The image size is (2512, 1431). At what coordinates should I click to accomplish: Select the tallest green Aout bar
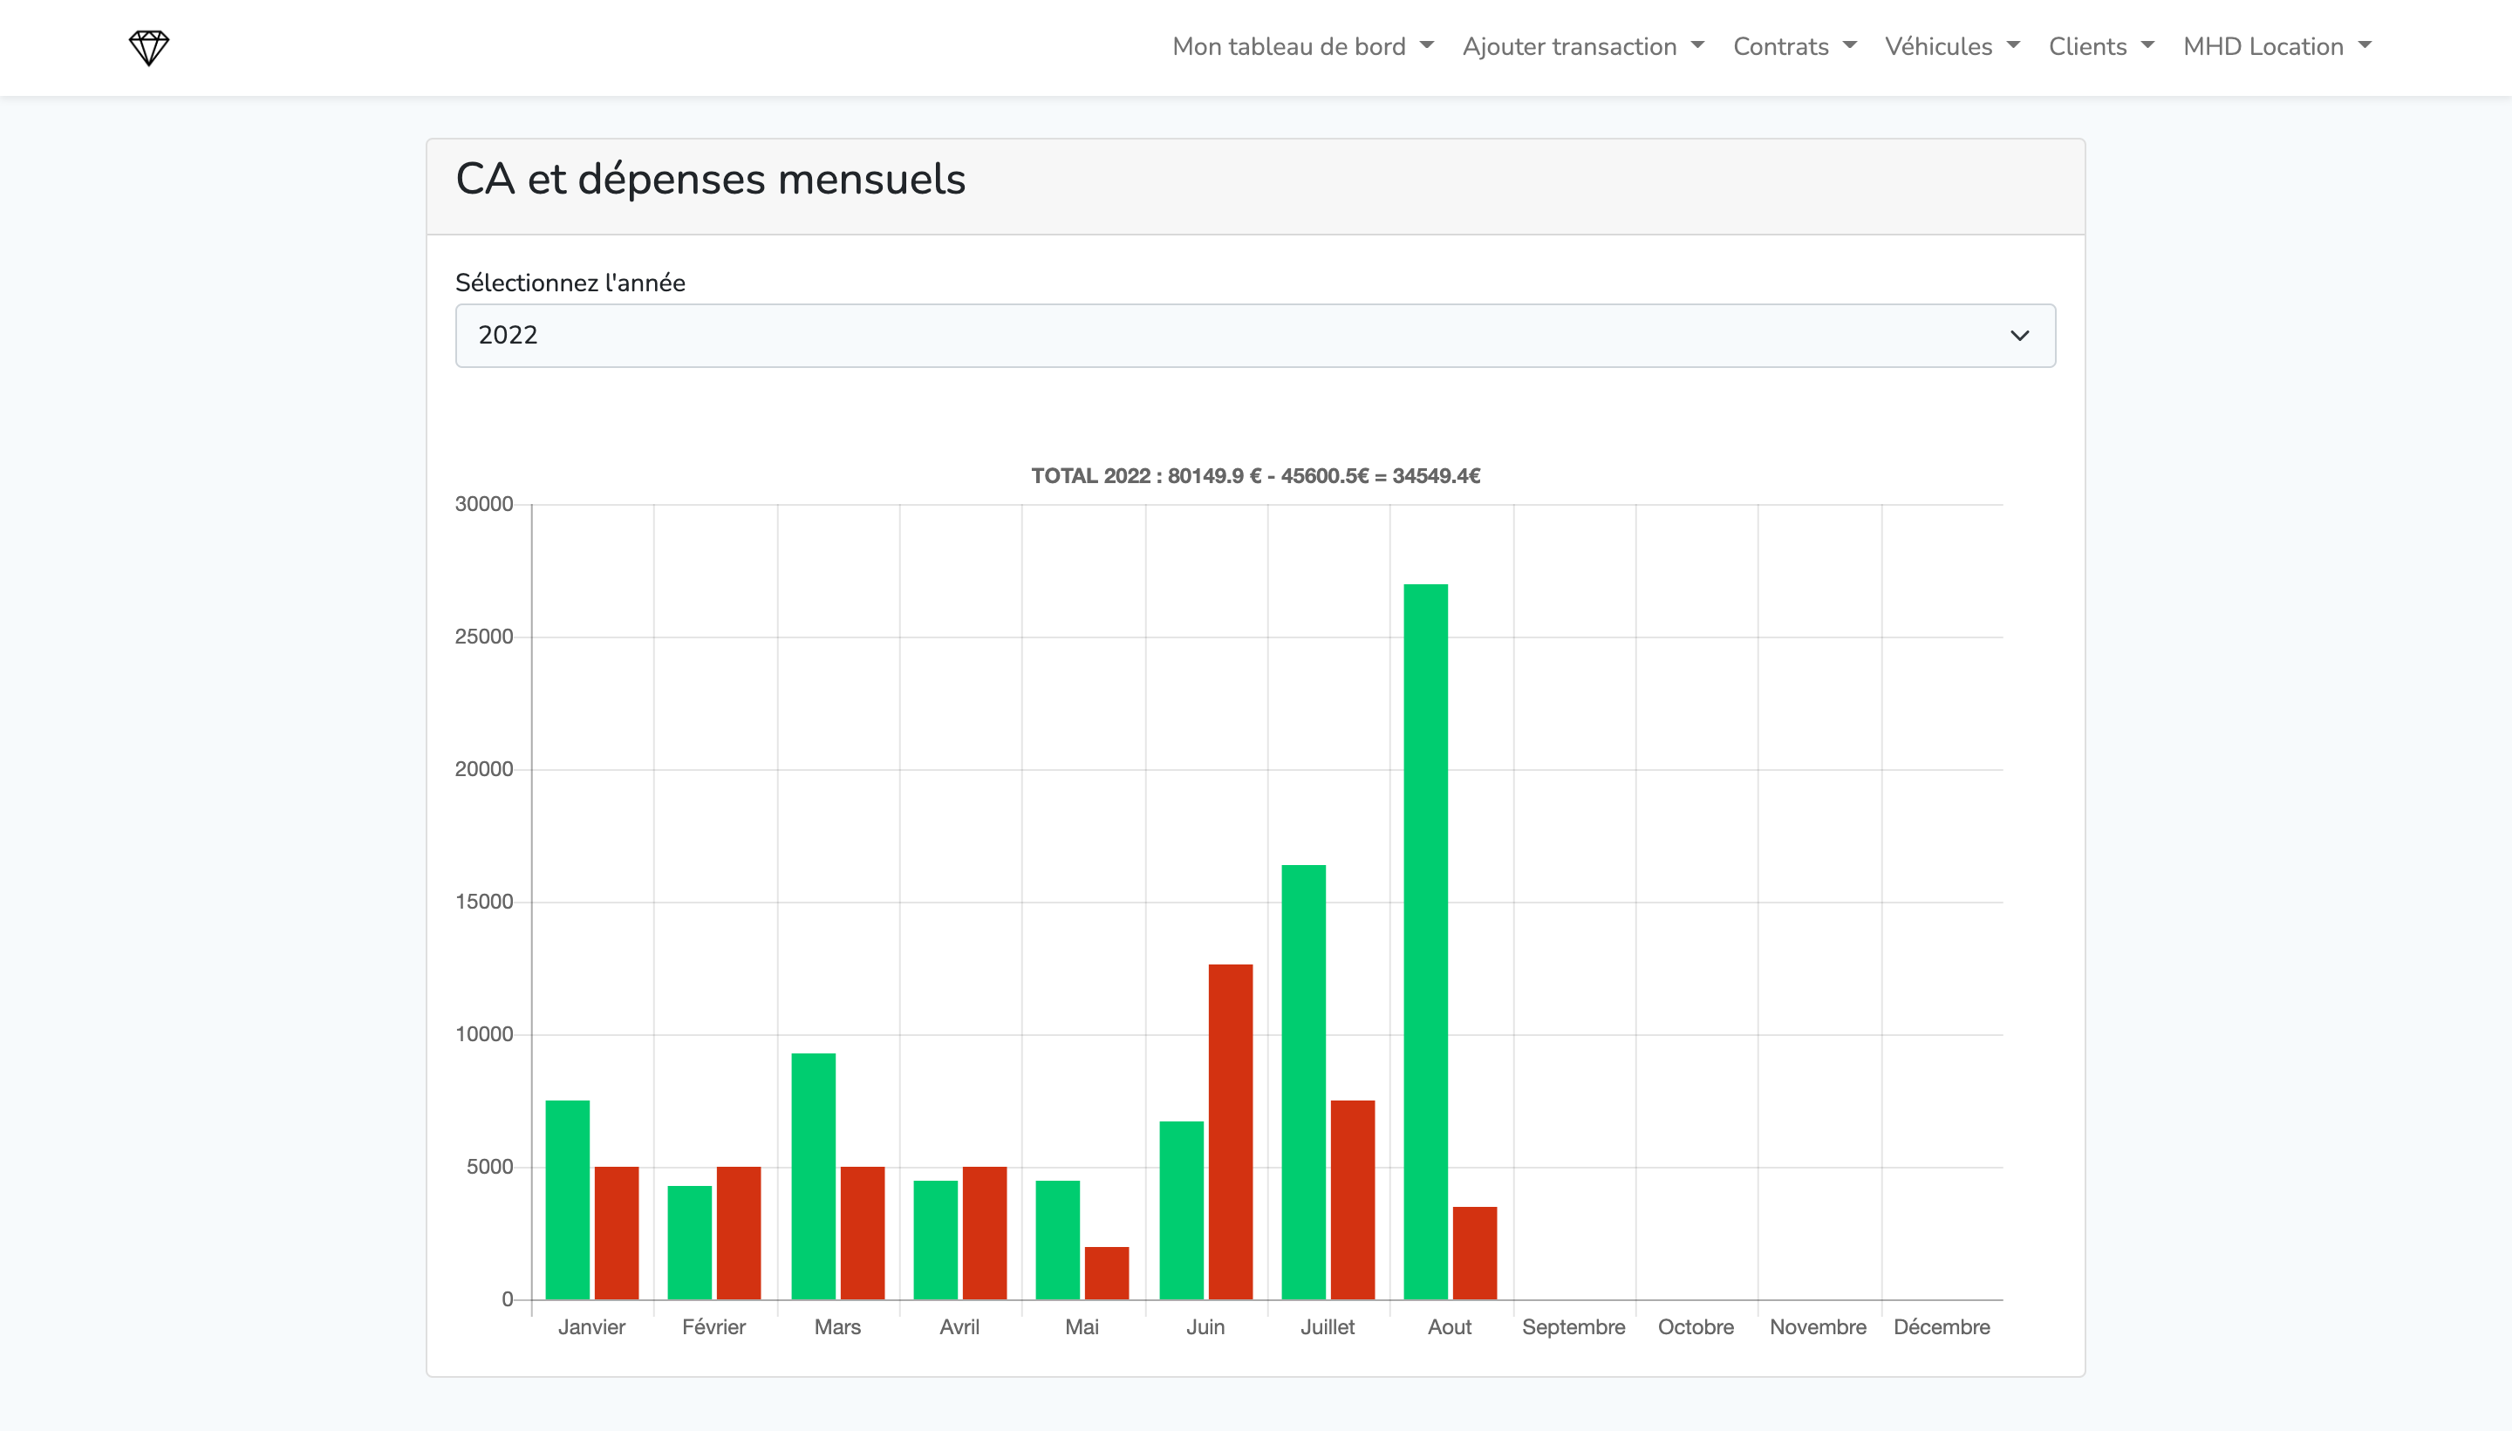[1425, 942]
